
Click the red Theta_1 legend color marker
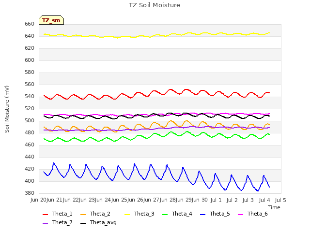click(x=45, y=214)
